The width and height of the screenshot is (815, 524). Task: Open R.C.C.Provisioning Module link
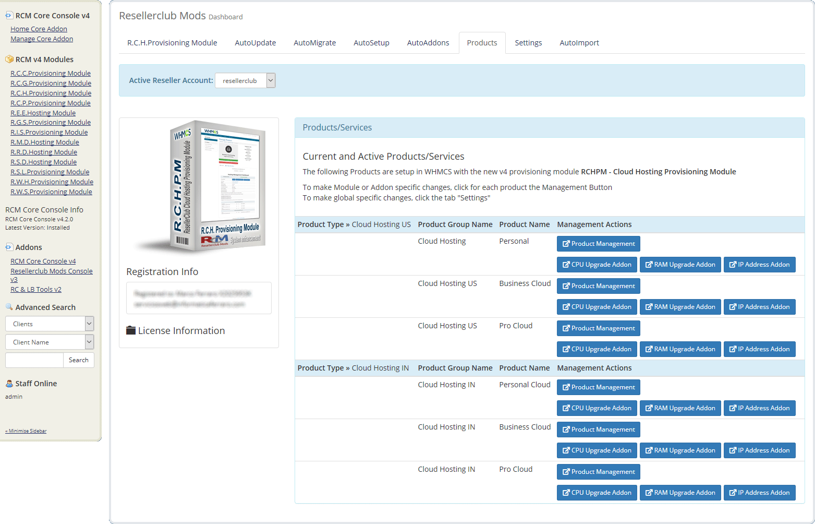(51, 74)
